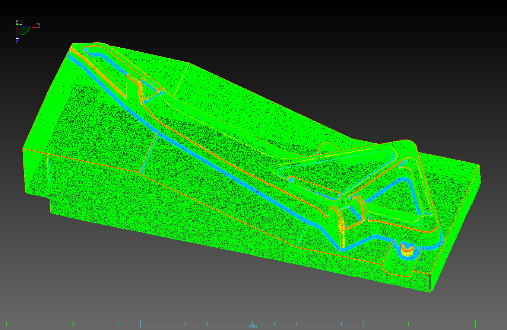Click the green arc plane inside the axis gizmo
This screenshot has width=507, height=330.
23,31
